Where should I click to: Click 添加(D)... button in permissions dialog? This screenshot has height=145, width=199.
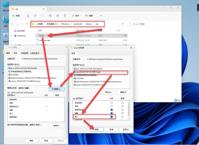click(x=110, y=92)
